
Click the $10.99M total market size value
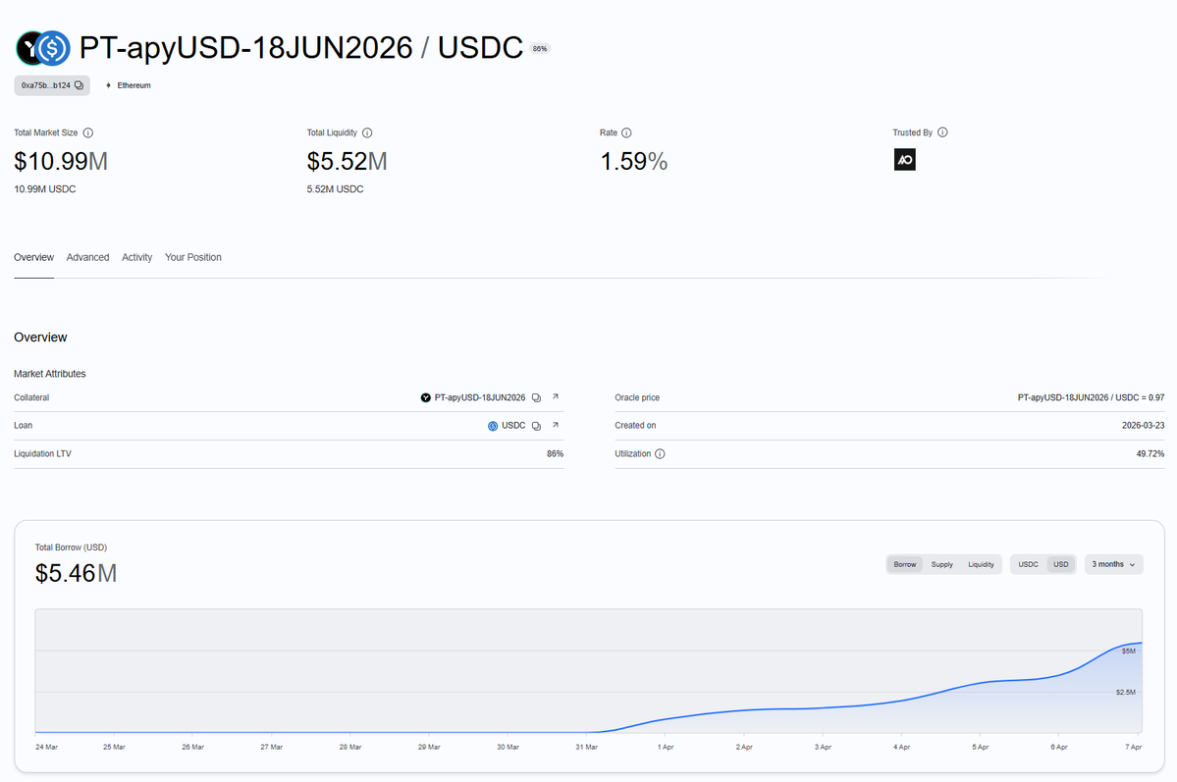61,161
